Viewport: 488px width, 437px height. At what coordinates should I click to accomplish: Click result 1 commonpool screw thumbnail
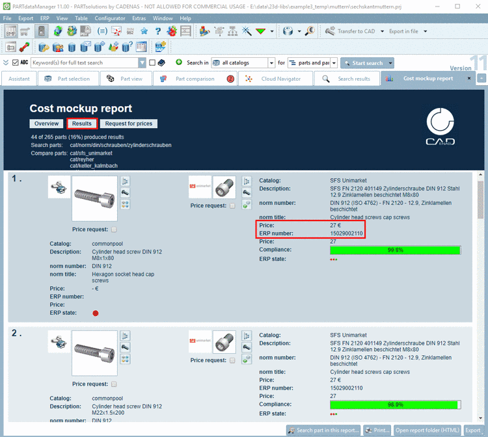[94, 198]
